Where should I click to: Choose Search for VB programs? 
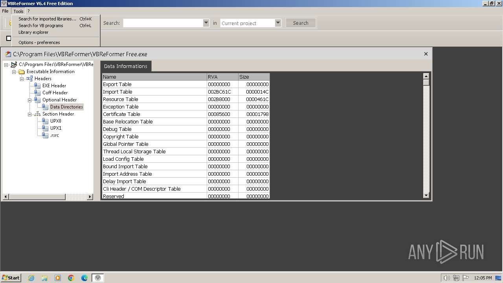[55, 26]
